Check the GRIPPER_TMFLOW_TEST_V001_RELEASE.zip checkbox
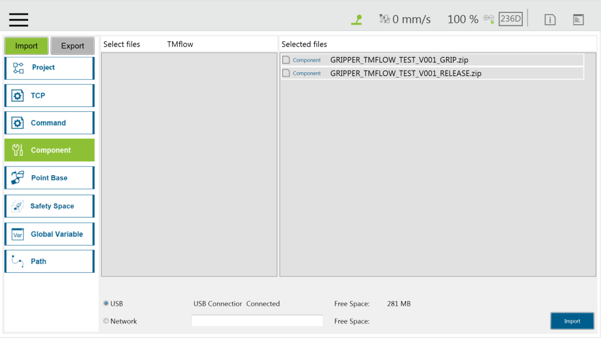 click(x=286, y=73)
